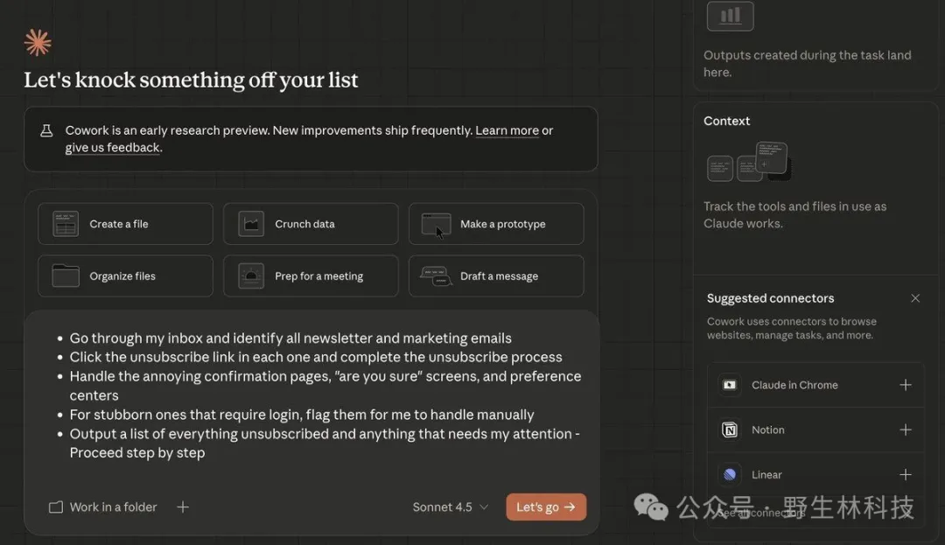Dismiss the Suggested connectors panel
Screen dimensions: 945x545
915,298
